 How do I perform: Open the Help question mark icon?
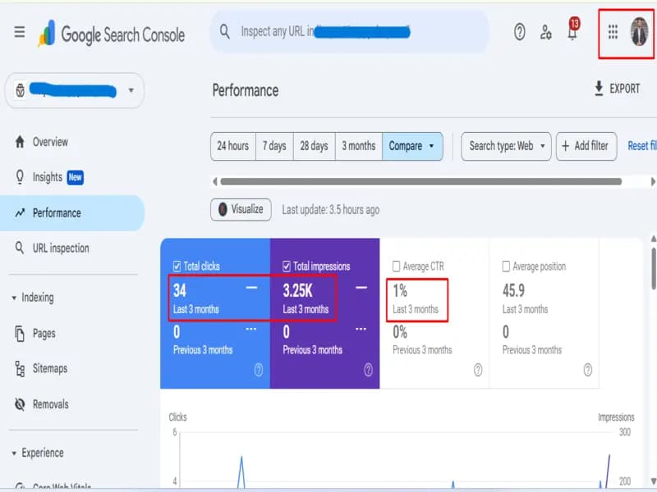(x=520, y=32)
